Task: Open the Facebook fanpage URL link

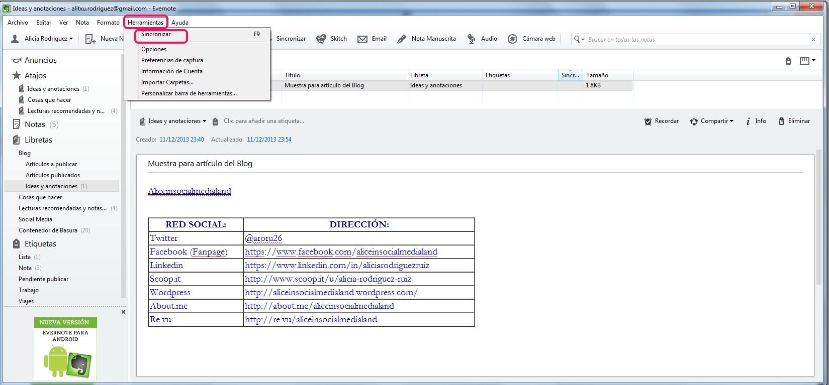Action: [x=341, y=252]
